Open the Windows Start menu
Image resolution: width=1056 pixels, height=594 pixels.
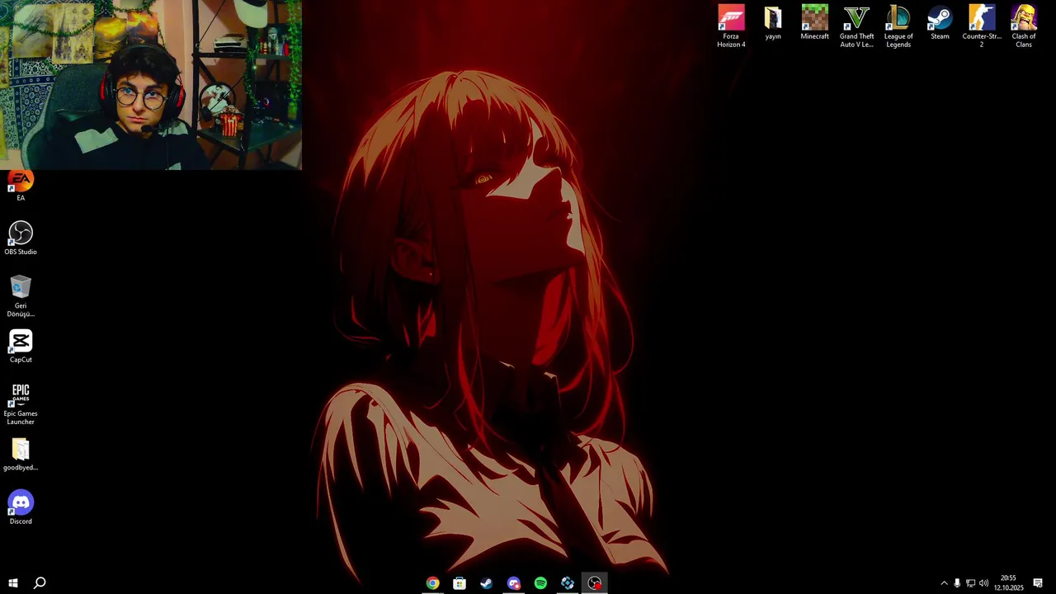pos(13,583)
